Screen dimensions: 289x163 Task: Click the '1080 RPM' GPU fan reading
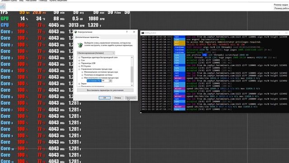[96, 19]
